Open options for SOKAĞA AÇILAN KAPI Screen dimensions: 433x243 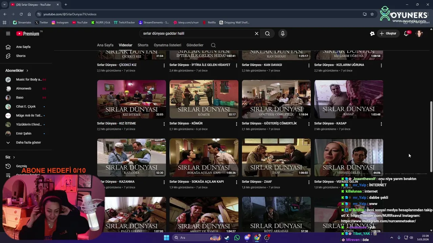pos(236,182)
